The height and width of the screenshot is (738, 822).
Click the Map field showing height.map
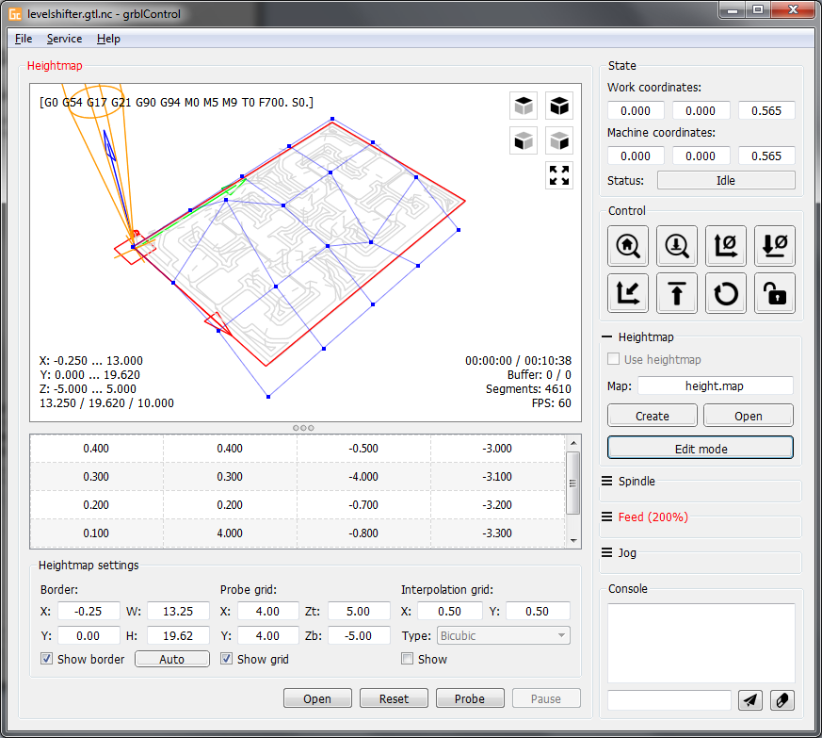[x=715, y=385]
